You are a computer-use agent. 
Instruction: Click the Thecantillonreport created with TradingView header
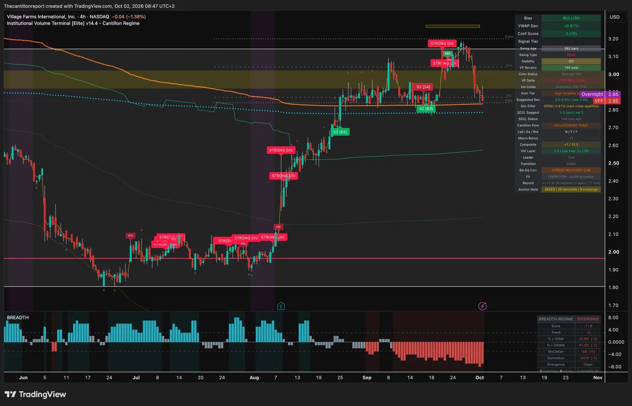(x=89, y=6)
